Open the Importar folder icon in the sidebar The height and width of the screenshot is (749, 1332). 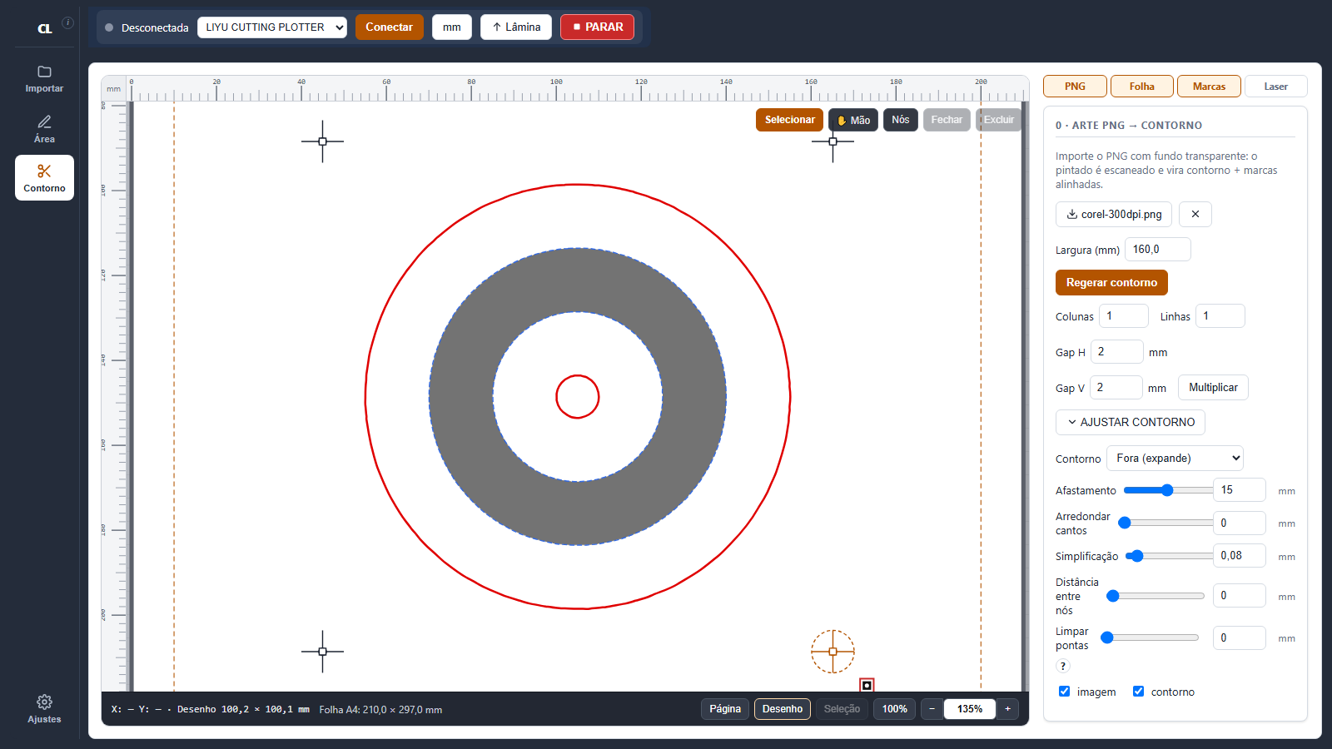[44, 79]
